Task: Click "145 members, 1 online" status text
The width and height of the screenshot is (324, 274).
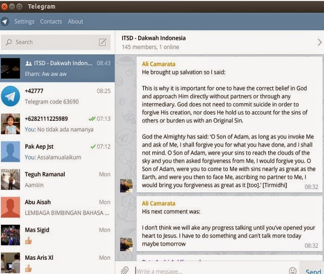Action: pos(150,47)
